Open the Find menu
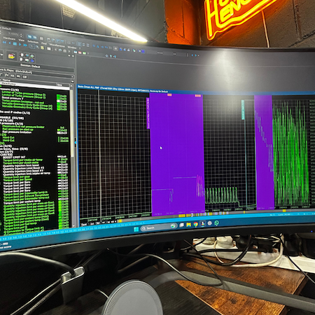 click(x=44, y=43)
